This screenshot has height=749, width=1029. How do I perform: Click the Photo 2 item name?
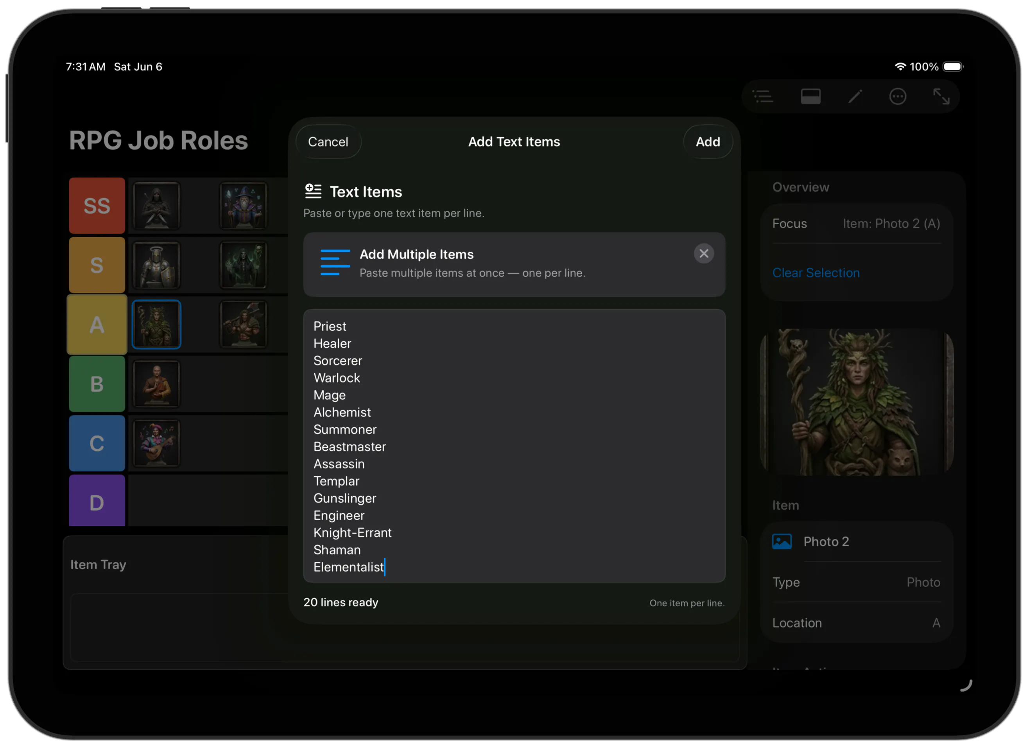(x=826, y=542)
